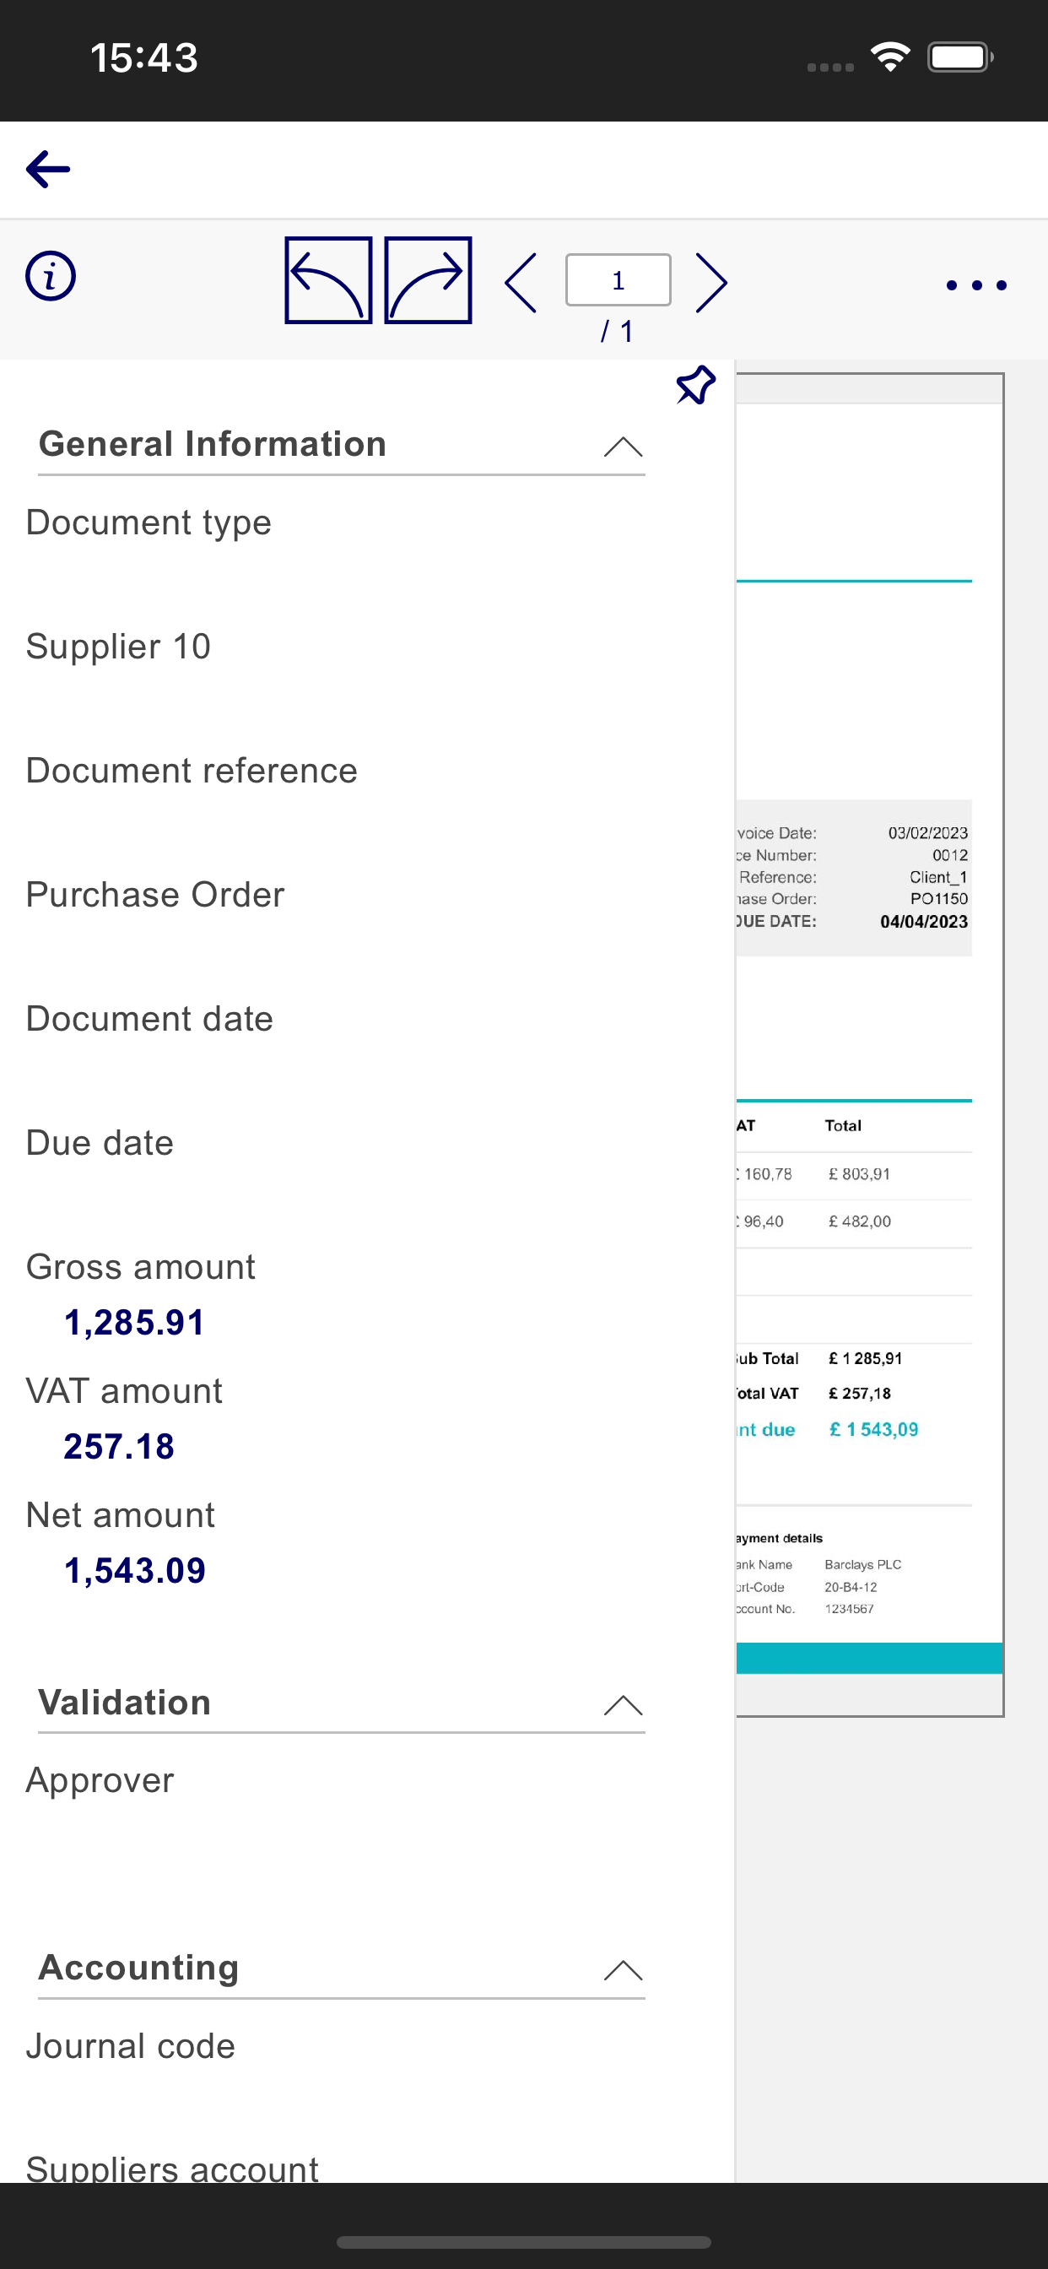
Task: Click invoice number 0012
Action: (950, 855)
